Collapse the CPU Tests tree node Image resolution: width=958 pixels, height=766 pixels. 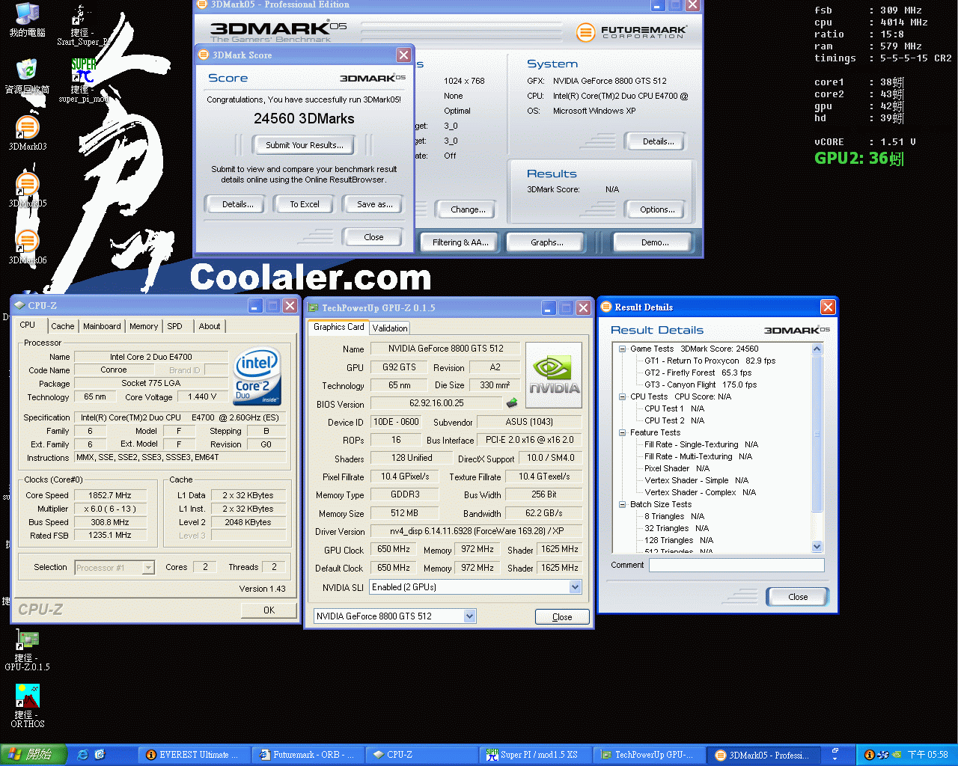tap(622, 396)
